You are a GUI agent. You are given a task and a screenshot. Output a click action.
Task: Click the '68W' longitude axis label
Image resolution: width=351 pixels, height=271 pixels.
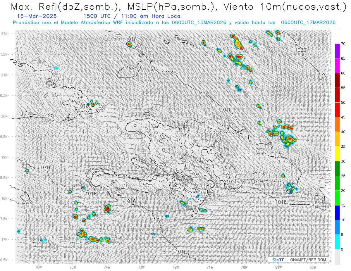pyautogui.click(x=313, y=267)
